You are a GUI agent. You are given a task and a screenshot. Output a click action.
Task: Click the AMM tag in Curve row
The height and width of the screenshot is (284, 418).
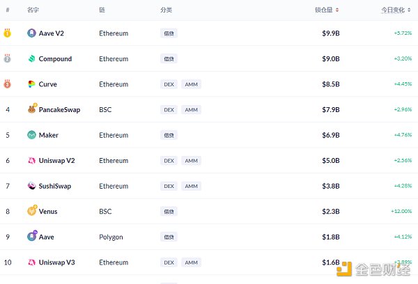click(191, 84)
